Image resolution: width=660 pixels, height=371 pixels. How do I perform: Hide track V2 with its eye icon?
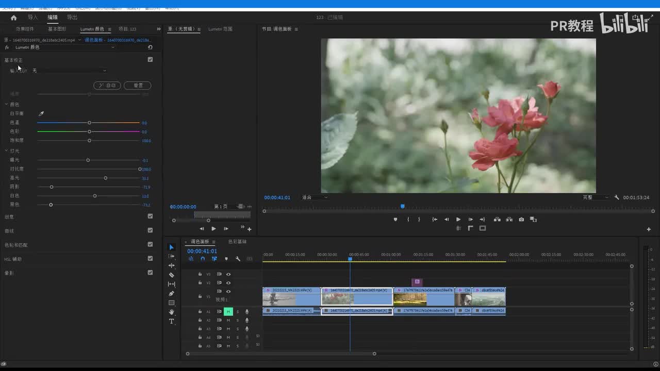[228, 283]
